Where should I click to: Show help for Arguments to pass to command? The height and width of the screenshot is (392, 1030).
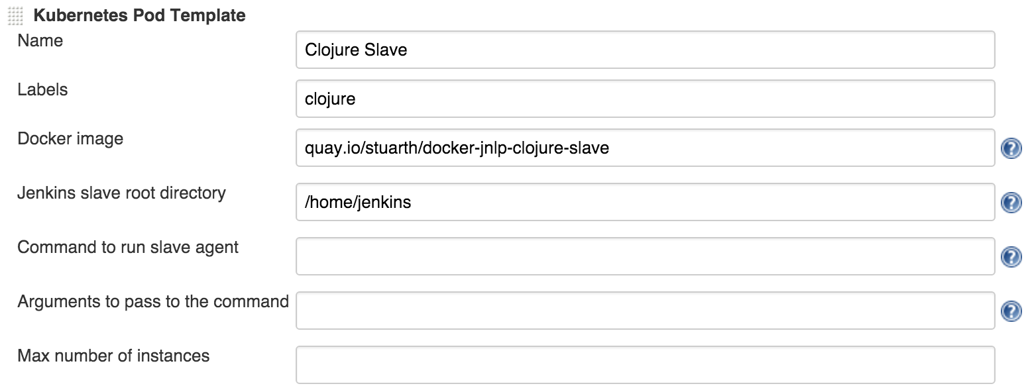pyautogui.click(x=1010, y=311)
